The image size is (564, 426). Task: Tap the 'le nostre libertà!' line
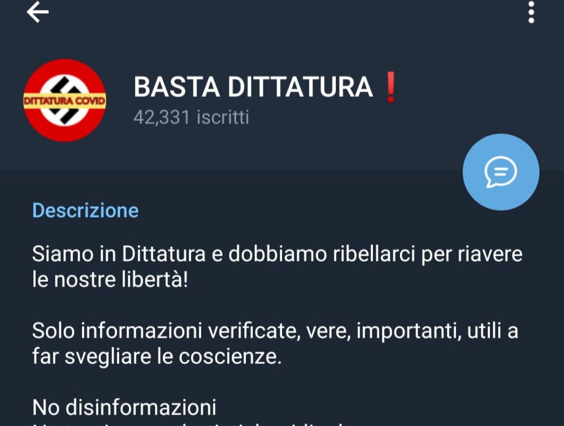110,280
